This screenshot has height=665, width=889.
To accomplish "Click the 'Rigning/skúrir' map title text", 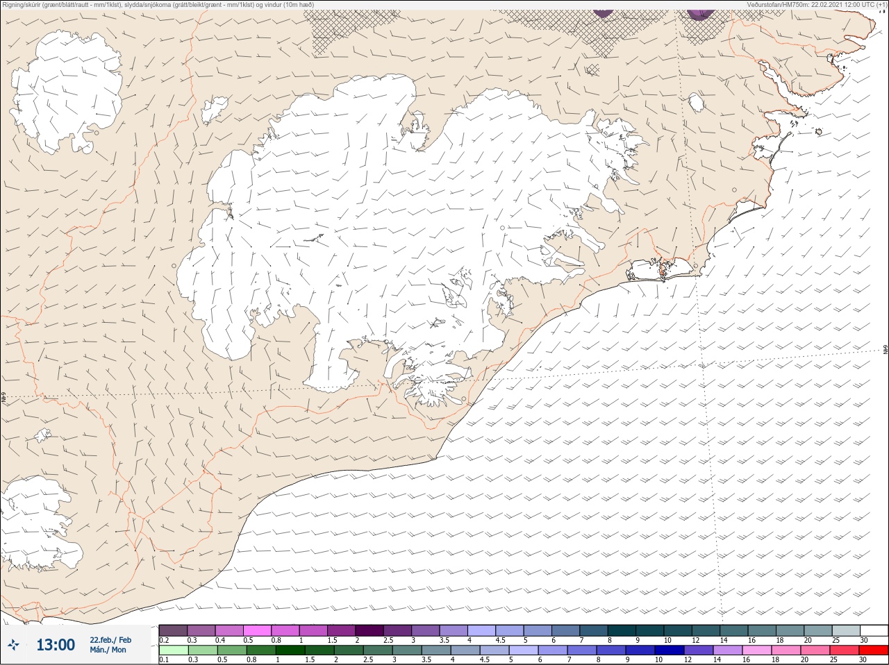I will click(158, 5).
